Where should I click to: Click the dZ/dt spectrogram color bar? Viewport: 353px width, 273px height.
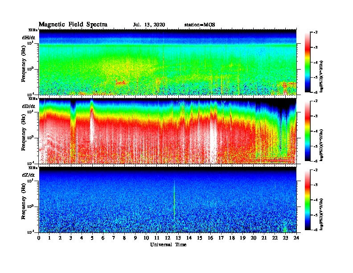pos(308,200)
